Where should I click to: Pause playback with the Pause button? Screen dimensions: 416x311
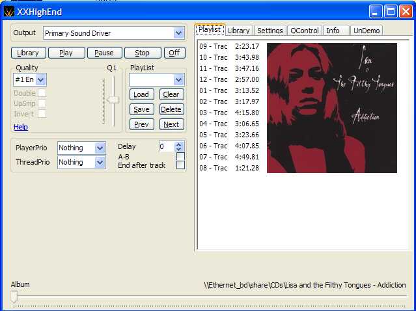pos(105,53)
